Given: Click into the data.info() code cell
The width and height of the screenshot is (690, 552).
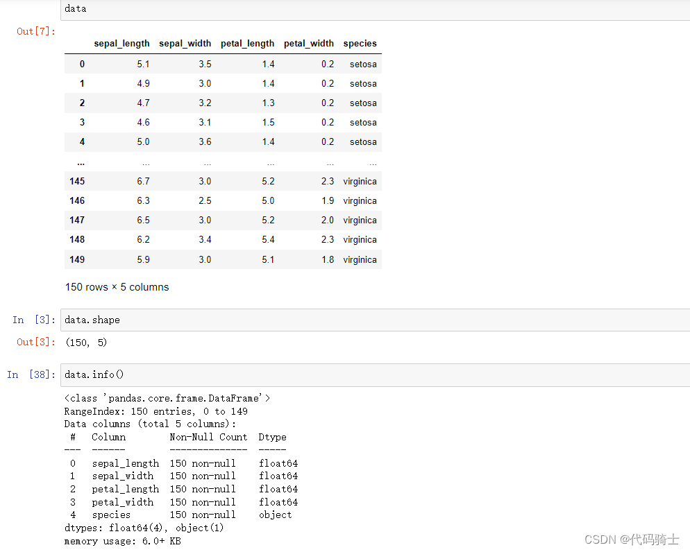Looking at the screenshot, I should click(x=375, y=375).
